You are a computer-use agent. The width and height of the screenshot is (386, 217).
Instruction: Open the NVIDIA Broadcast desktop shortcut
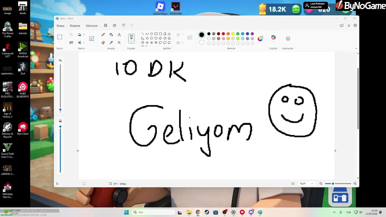(x=23, y=50)
